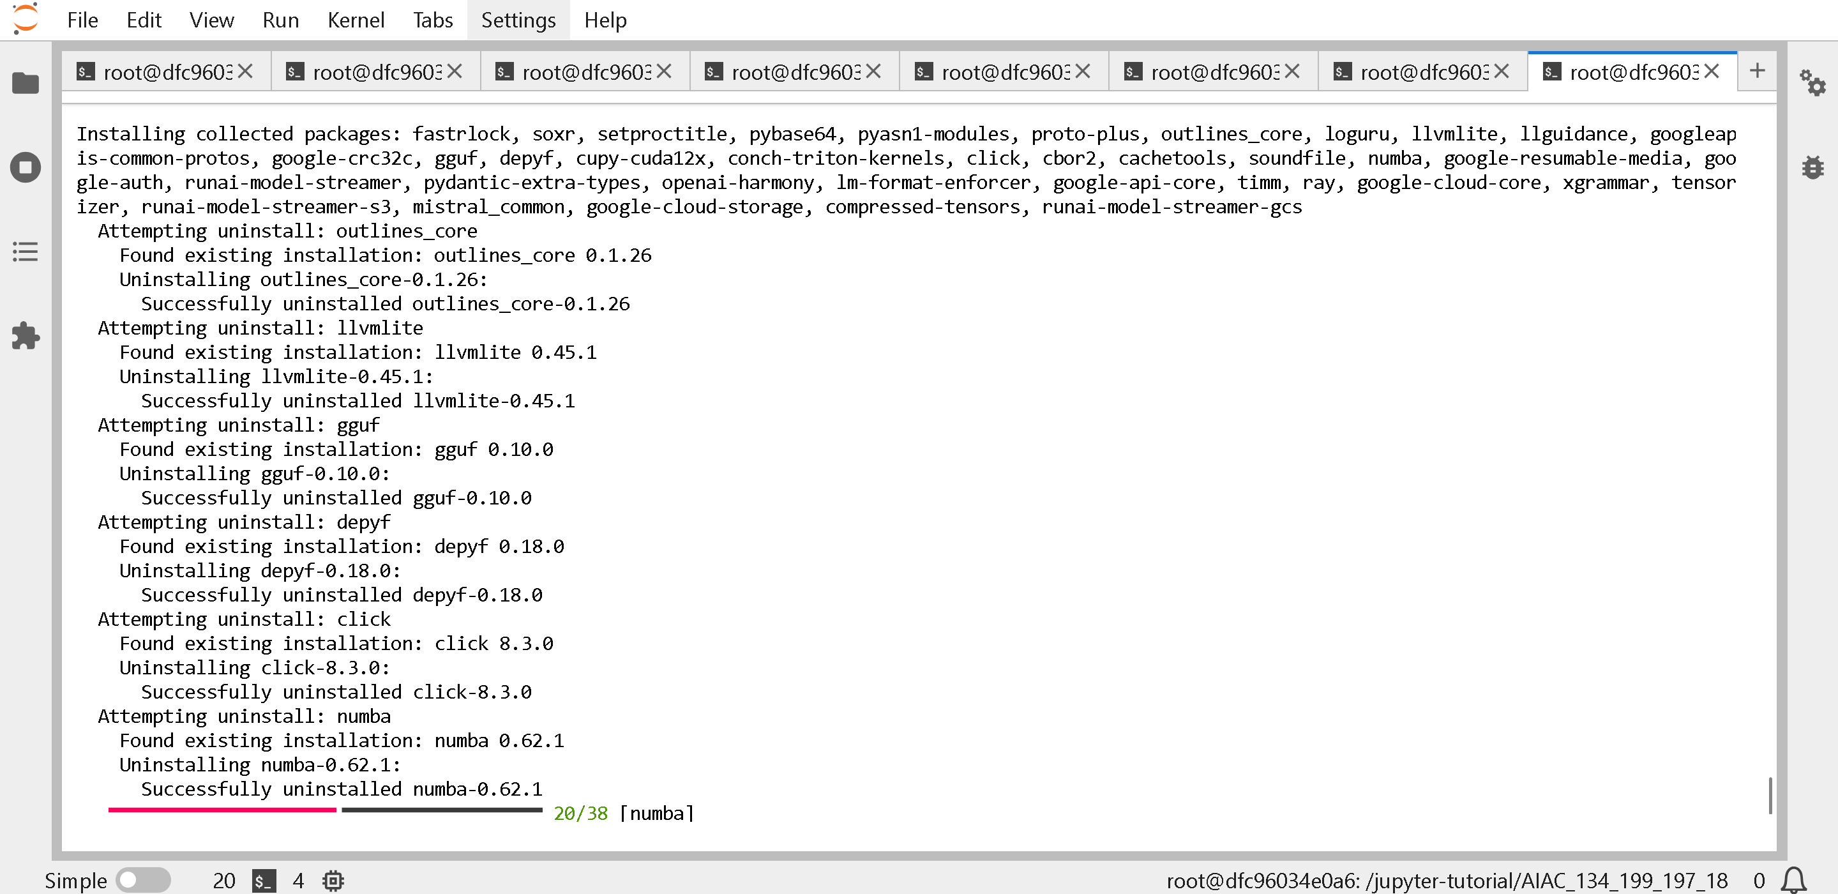Show the Table of Contents sidebar icon
This screenshot has width=1838, height=894.
[26, 251]
